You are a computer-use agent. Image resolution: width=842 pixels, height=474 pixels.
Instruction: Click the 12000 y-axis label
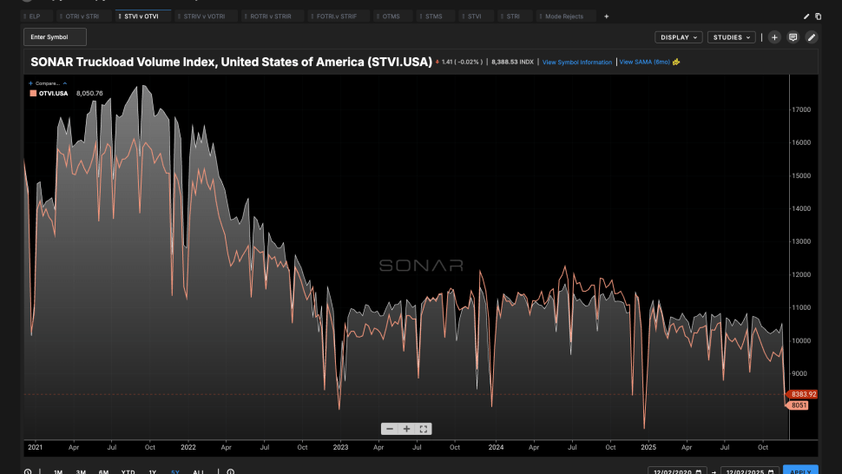tap(801, 275)
